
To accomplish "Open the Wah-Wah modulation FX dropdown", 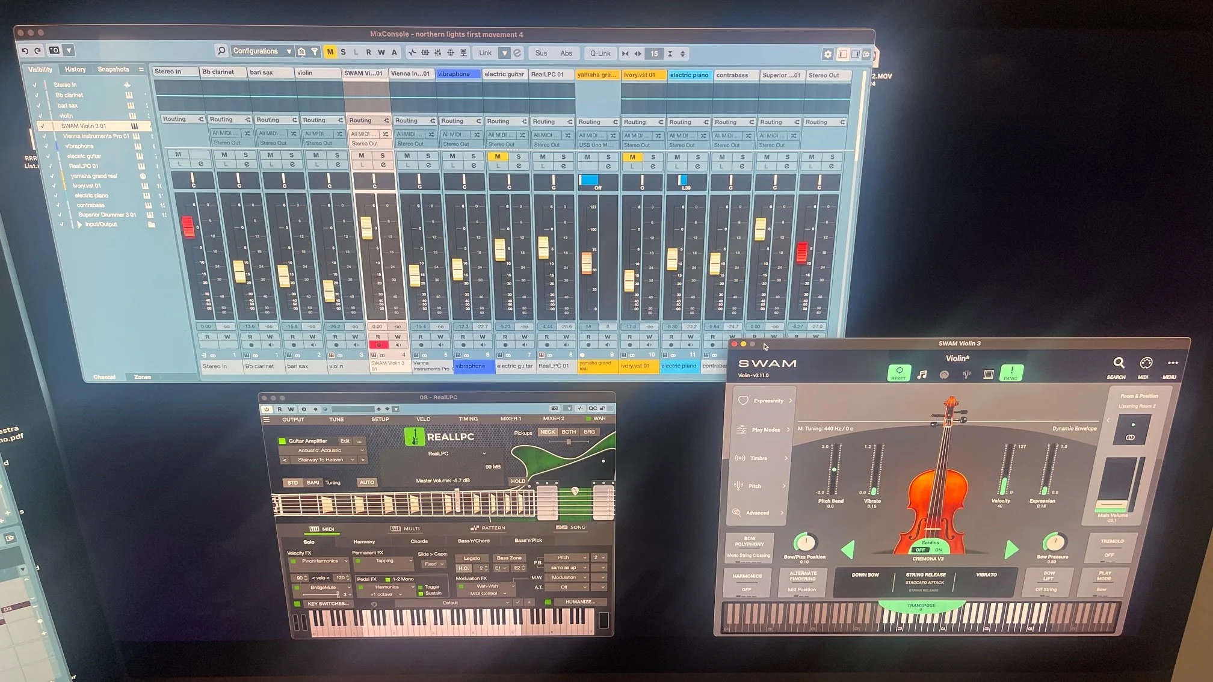I will pos(487,585).
